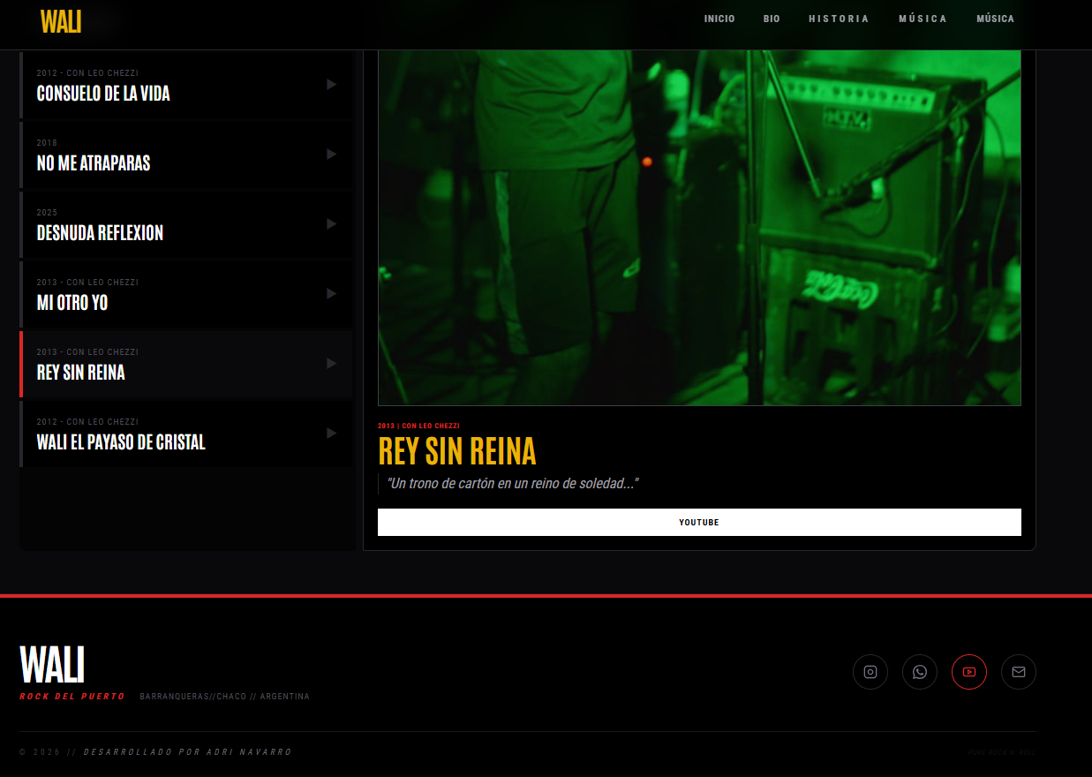Click the yellow WALI header logo

click(x=61, y=22)
